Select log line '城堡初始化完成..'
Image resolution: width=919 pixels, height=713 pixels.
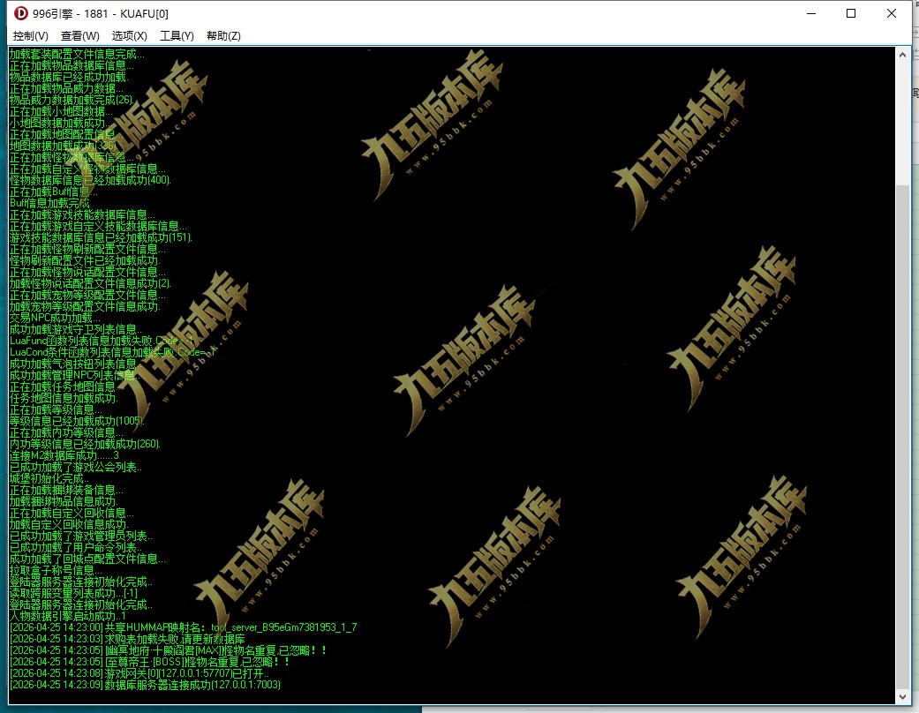(x=49, y=478)
